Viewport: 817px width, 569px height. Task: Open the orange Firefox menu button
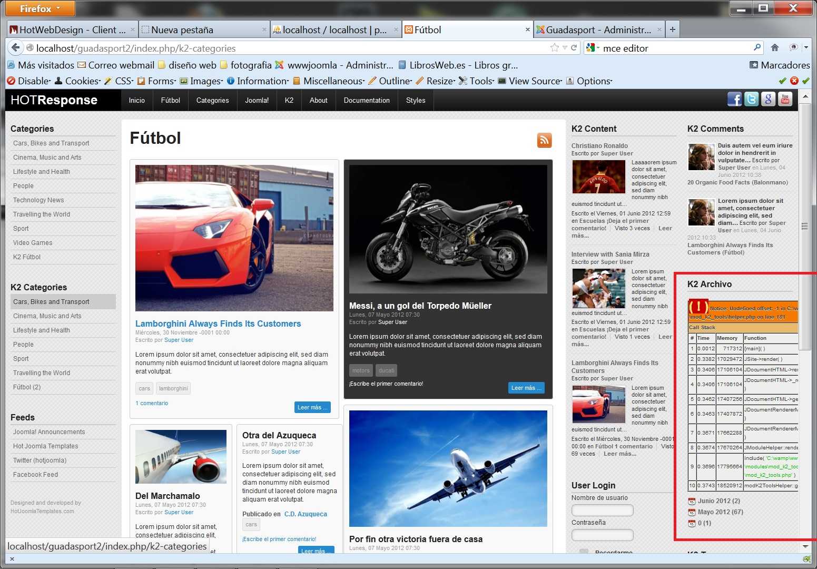40,8
